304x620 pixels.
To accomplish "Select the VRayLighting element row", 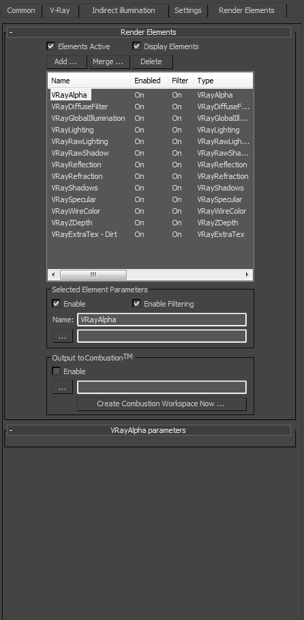I will coord(150,130).
